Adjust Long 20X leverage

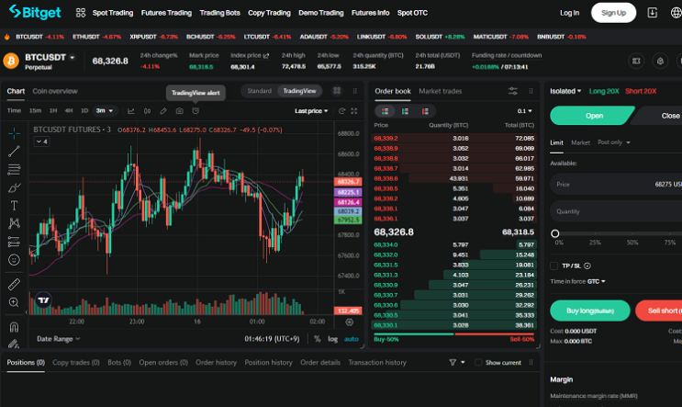coord(604,91)
